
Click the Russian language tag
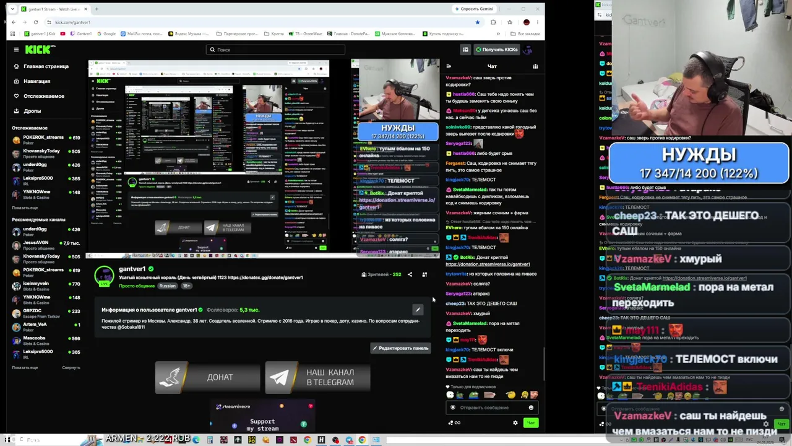pyautogui.click(x=167, y=286)
